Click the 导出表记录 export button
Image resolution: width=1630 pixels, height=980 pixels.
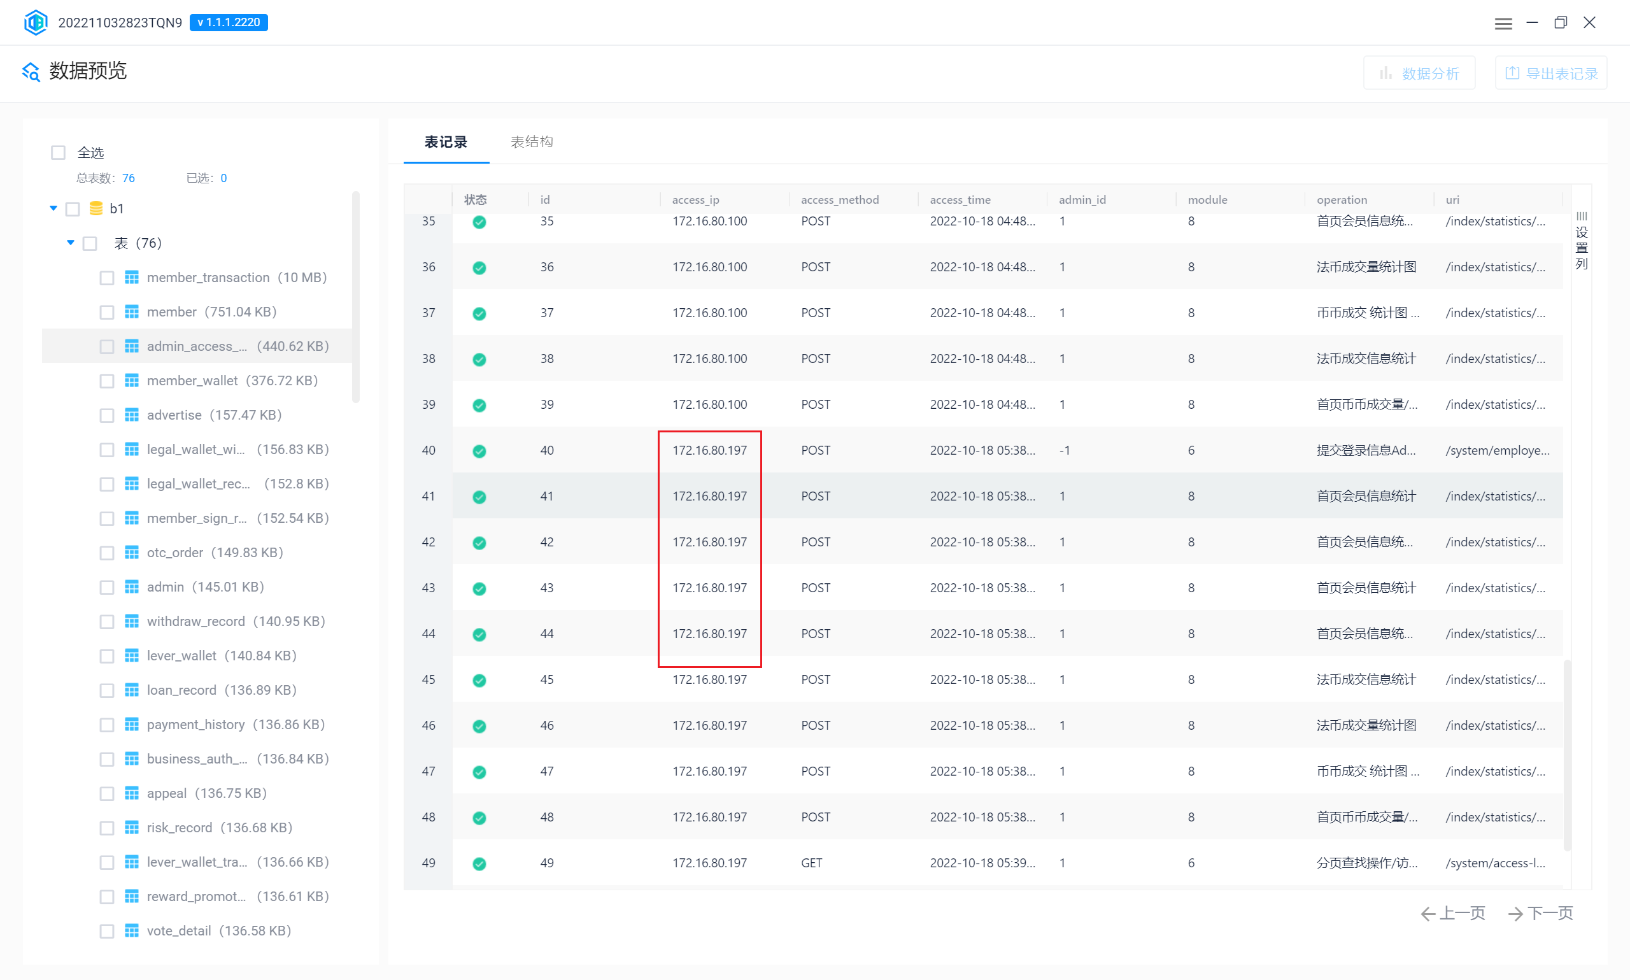pos(1551,73)
